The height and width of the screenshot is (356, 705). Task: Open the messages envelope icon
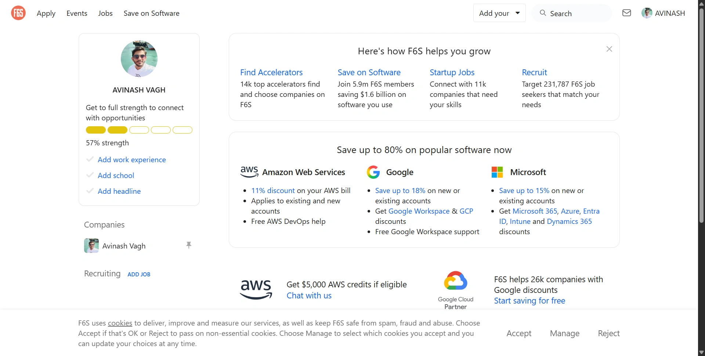pyautogui.click(x=626, y=13)
